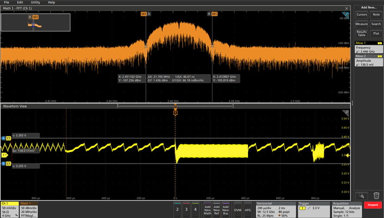Open the DVM button
The width and height of the screenshot is (384, 218).
237,209
